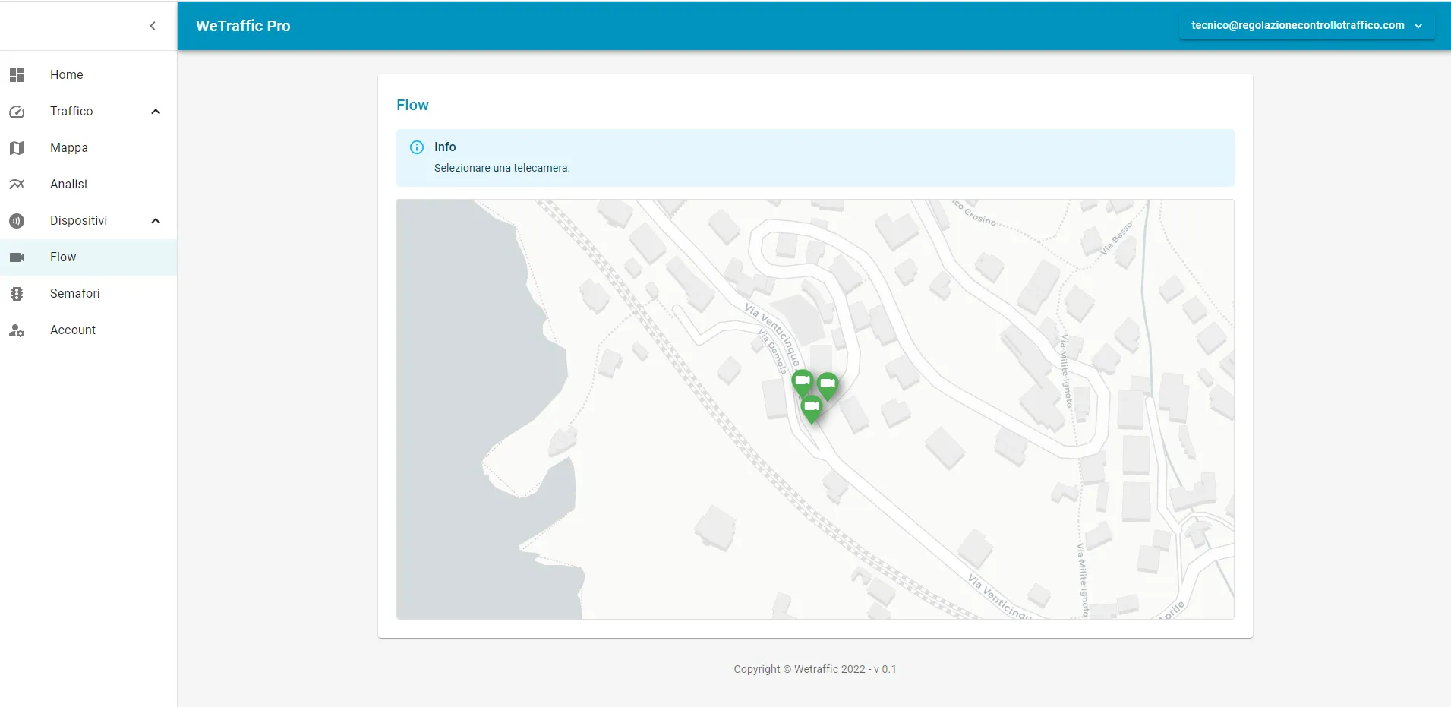
Task: Collapse the sidebar with the back arrow
Action: pyautogui.click(x=153, y=25)
